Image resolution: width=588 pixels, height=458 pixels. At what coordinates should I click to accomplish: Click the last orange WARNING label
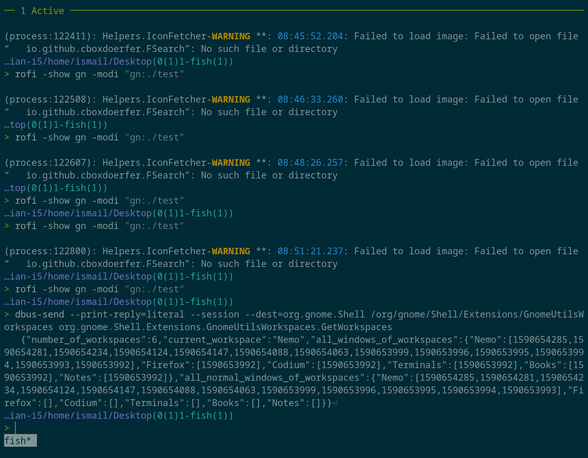pos(231,251)
